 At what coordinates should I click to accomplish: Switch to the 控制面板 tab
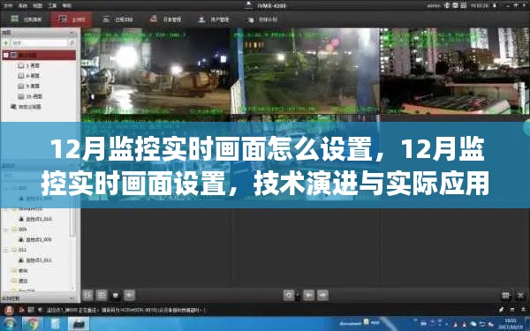[26, 19]
